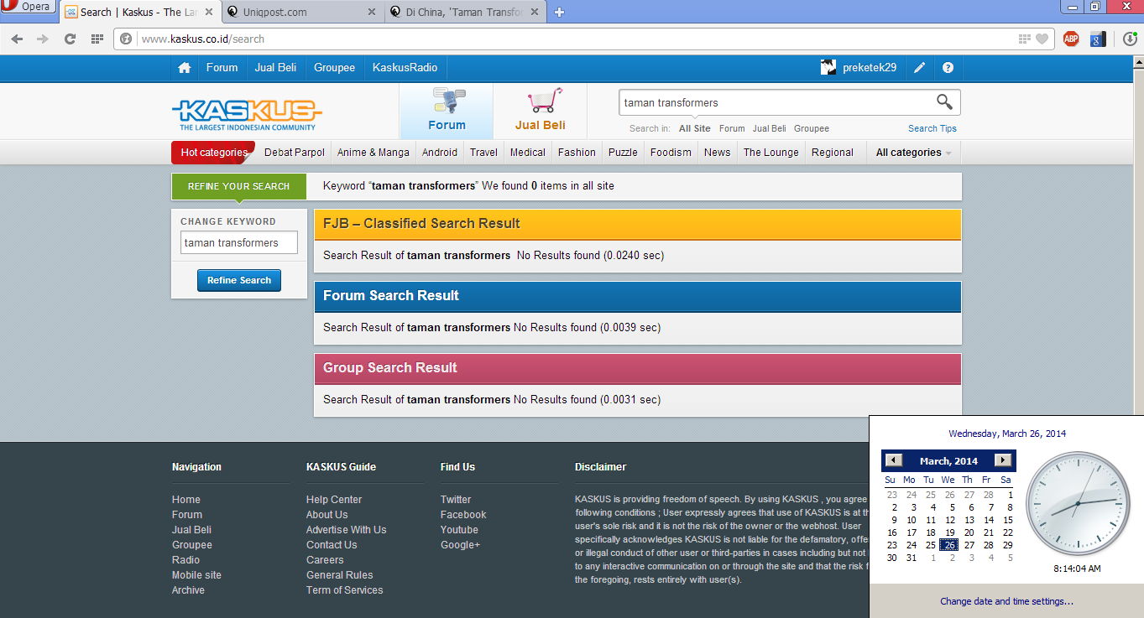The height and width of the screenshot is (618, 1144).
Task: Open the Adblock Plus extension icon
Action: click(1071, 39)
